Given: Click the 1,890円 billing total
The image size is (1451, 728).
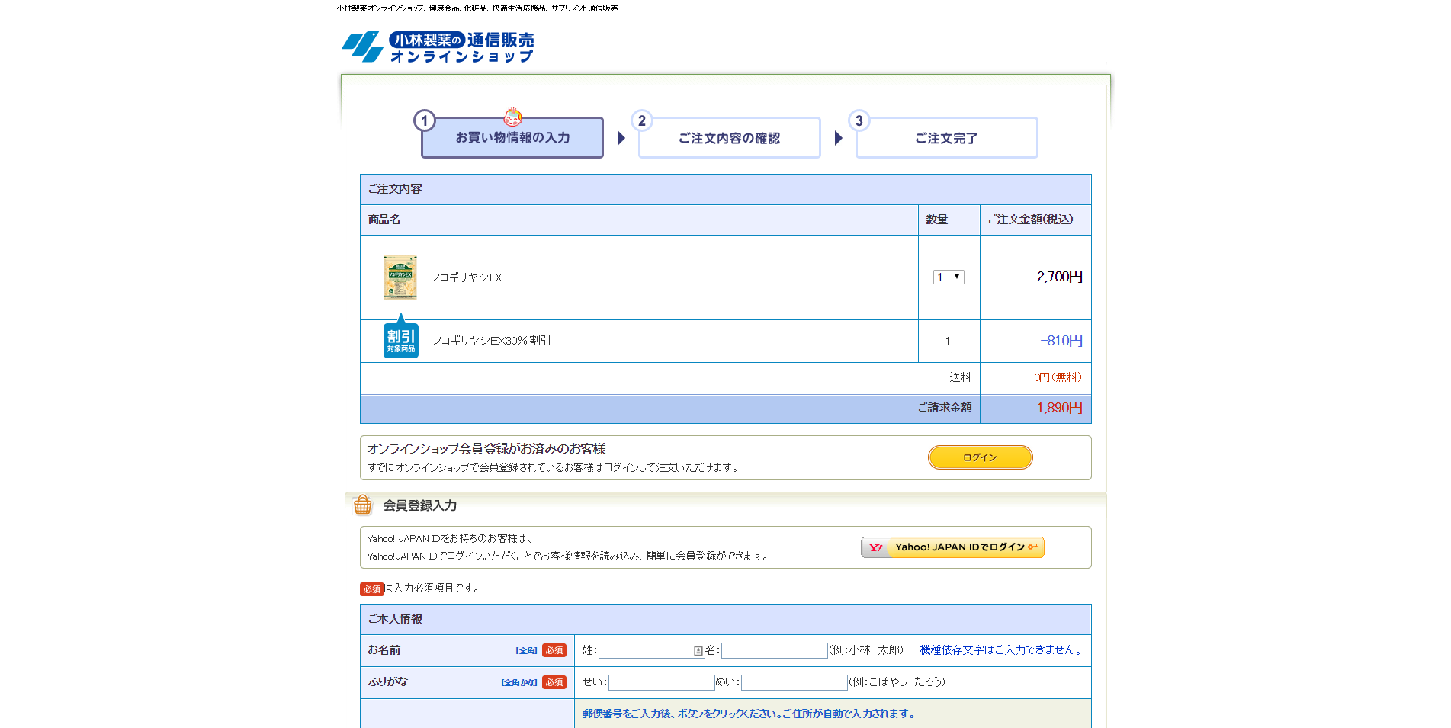Looking at the screenshot, I should 1059,408.
